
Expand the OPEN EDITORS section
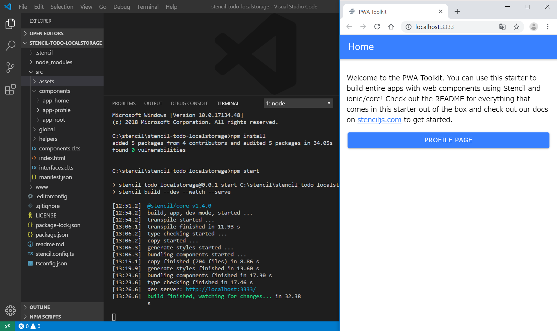(62, 33)
